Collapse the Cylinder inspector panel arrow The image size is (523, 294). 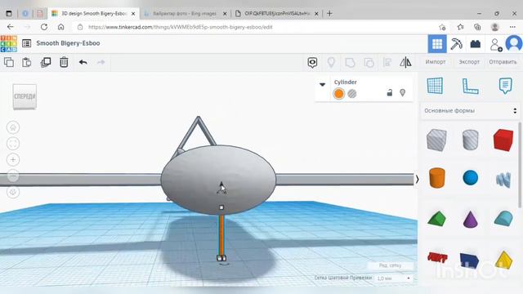322,84
